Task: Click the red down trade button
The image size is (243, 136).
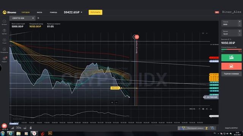Action: (x=231, y=66)
